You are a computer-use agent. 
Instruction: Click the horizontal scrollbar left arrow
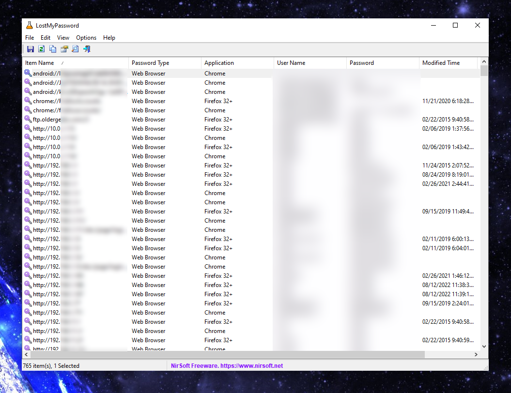26,355
